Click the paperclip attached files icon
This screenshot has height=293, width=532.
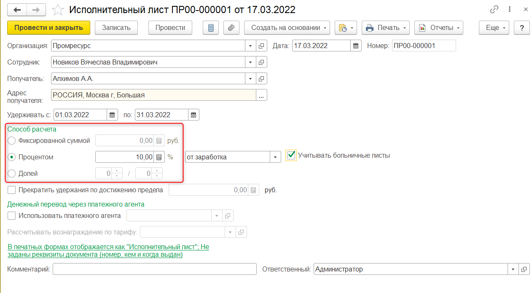click(231, 28)
